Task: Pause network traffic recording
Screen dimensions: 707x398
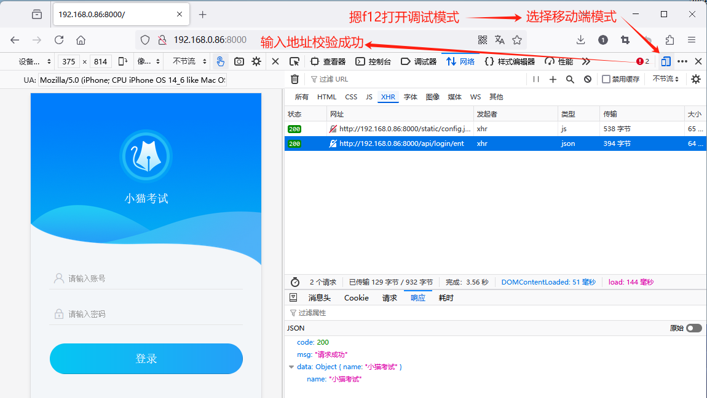Action: click(x=537, y=79)
